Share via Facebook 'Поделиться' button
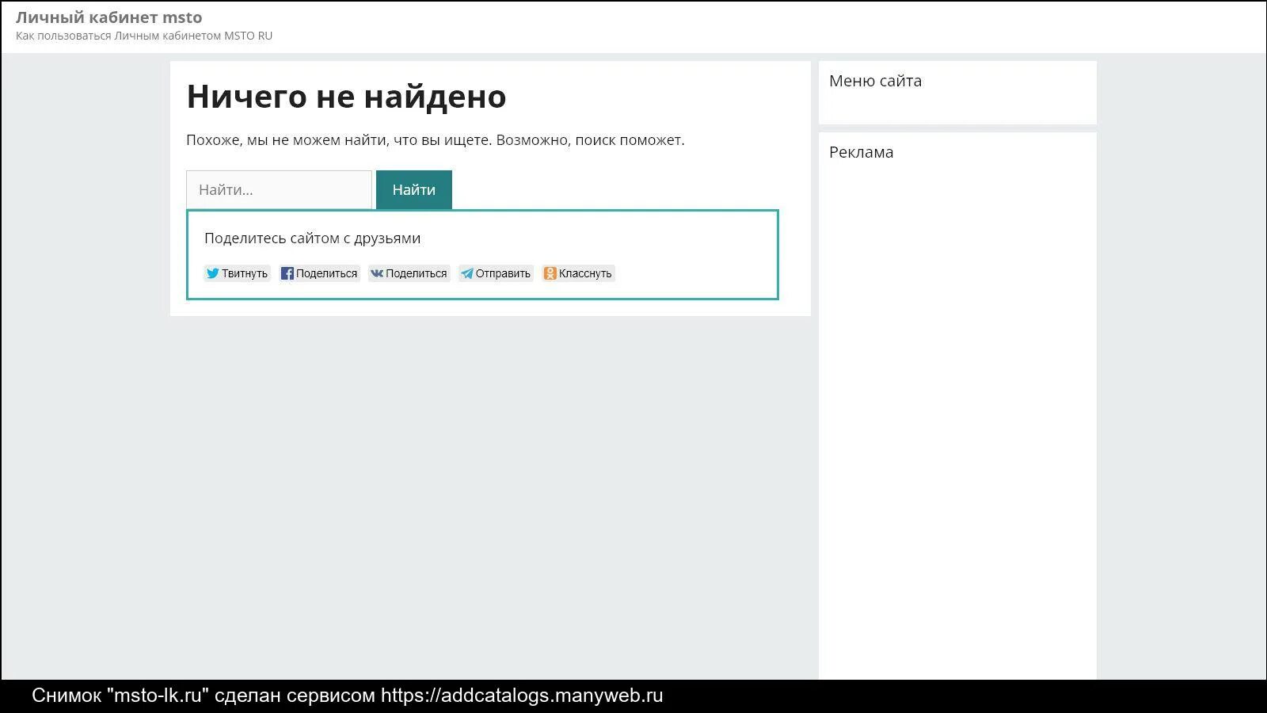The width and height of the screenshot is (1267, 713). pos(320,273)
